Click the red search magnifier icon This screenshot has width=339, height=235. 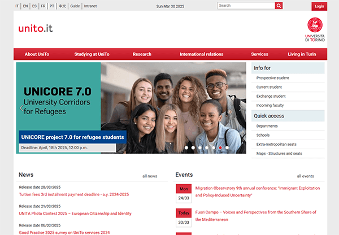click(279, 6)
